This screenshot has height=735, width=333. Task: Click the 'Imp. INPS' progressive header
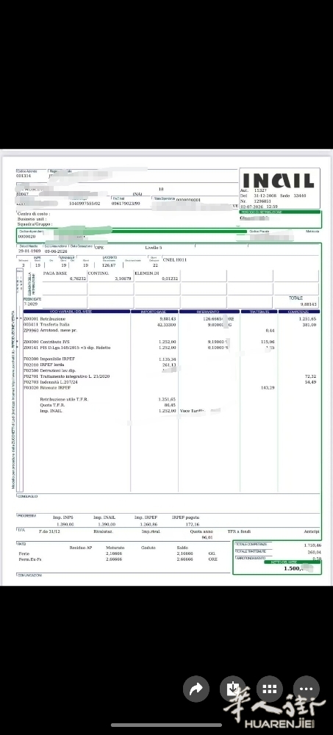(x=62, y=517)
